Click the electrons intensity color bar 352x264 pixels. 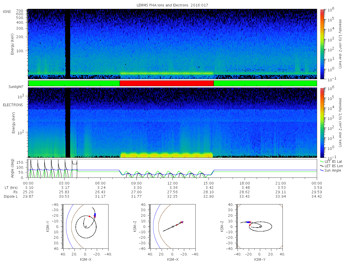(x=322, y=123)
